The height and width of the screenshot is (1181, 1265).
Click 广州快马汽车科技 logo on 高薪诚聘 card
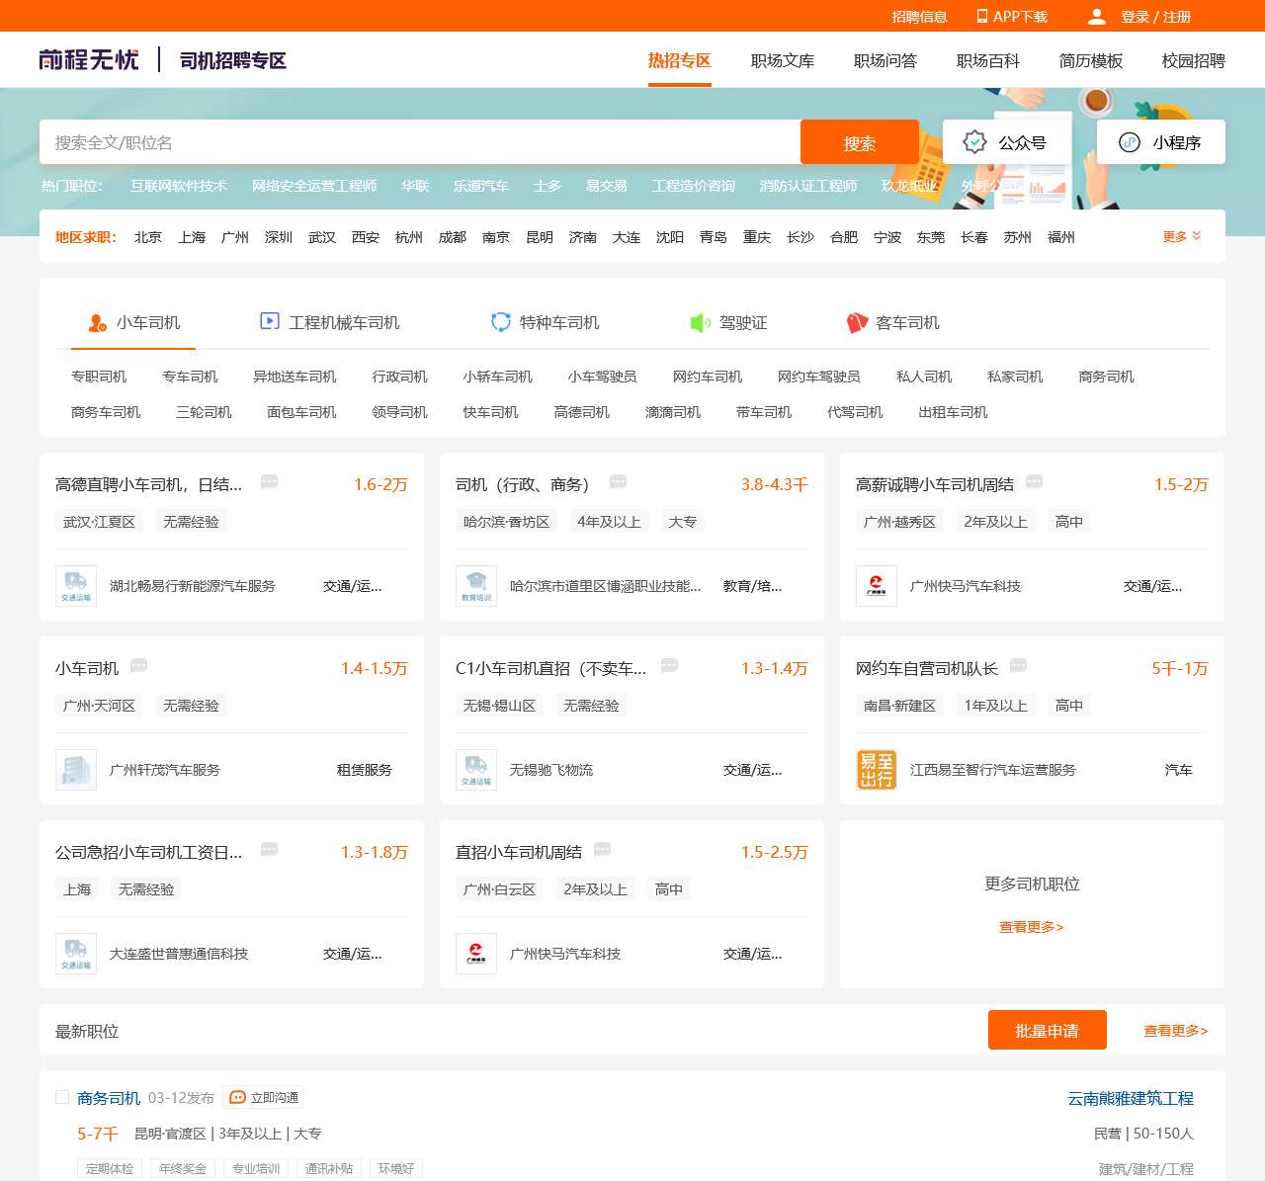tap(877, 586)
